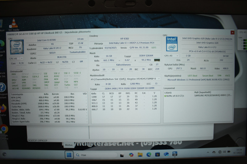Click the Microsoft Windows 11 Professional OS text

tap(198, 80)
